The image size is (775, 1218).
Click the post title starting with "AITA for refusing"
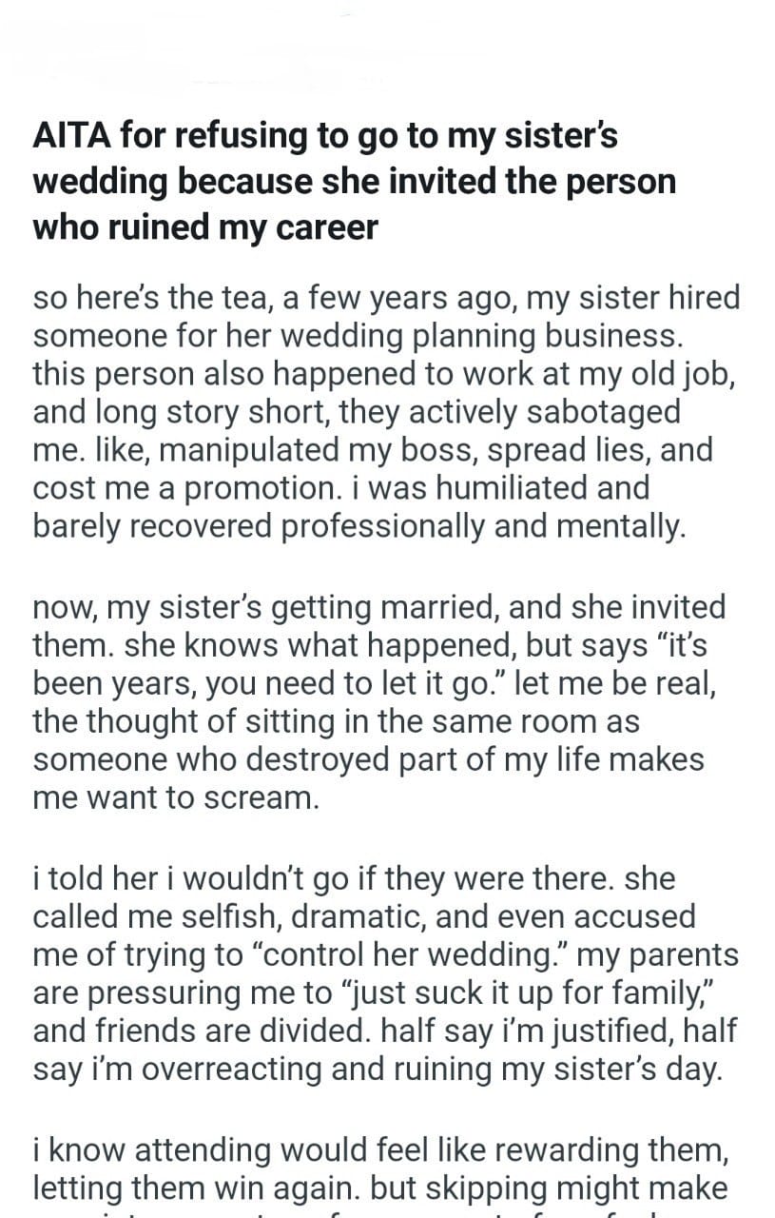pos(352,182)
